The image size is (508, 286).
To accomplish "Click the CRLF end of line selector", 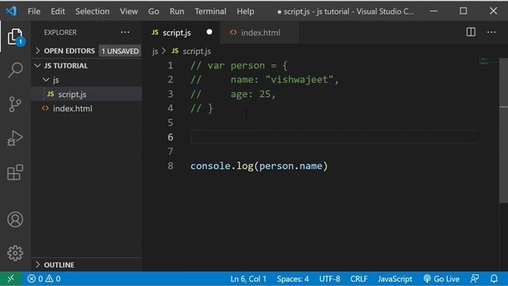I will click(359, 279).
